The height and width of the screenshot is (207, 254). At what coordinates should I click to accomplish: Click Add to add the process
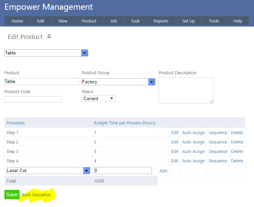[x=163, y=171]
